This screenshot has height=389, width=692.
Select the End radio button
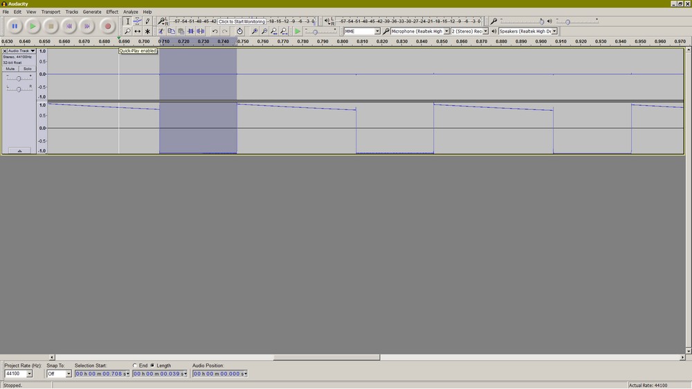[135, 365]
